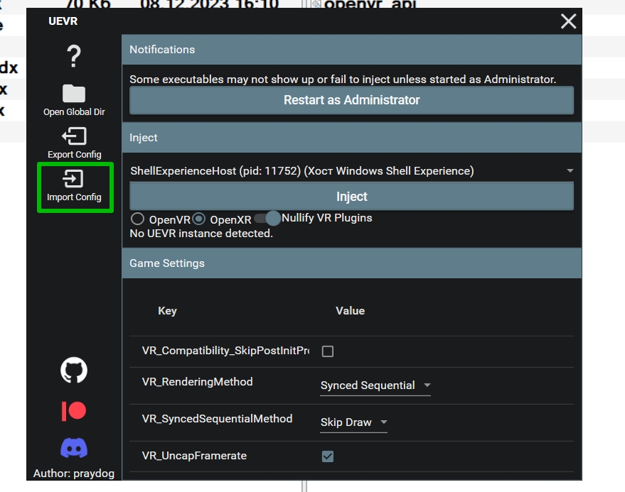Screen dimensions: 625x492
Task: Open the Discord logo link
Action: tap(74, 448)
